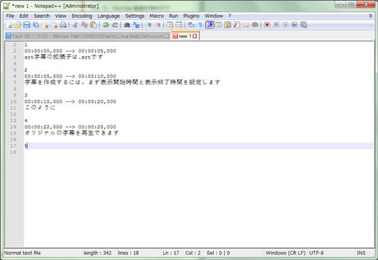
Task: Run macro multiple times icon
Action: pos(294,25)
